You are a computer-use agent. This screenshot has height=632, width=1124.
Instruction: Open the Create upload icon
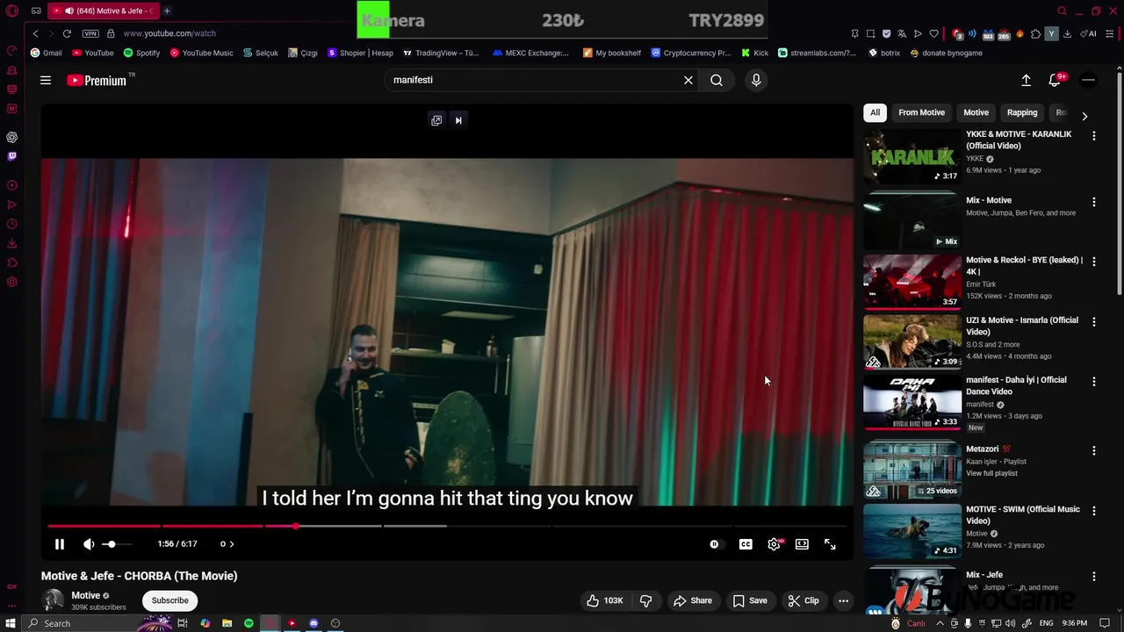pyautogui.click(x=1026, y=80)
